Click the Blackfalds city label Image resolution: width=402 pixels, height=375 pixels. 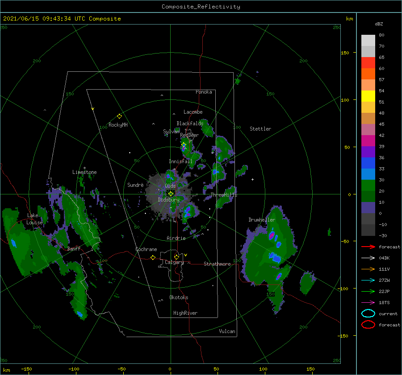(x=190, y=124)
